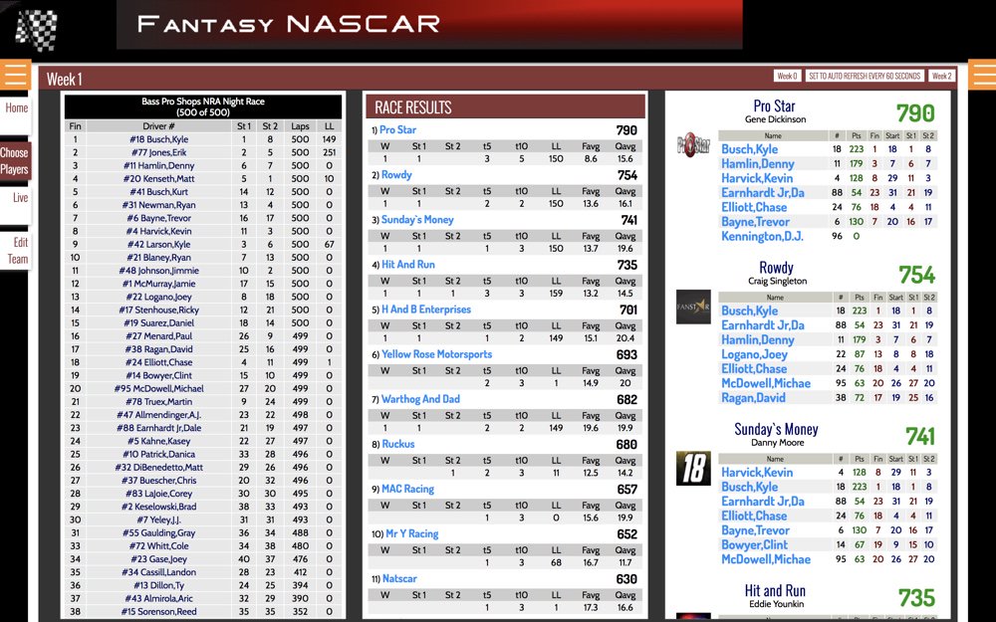Click the Bass Pro Shops NRA Night Race title
The image size is (996, 622).
pyautogui.click(x=202, y=102)
